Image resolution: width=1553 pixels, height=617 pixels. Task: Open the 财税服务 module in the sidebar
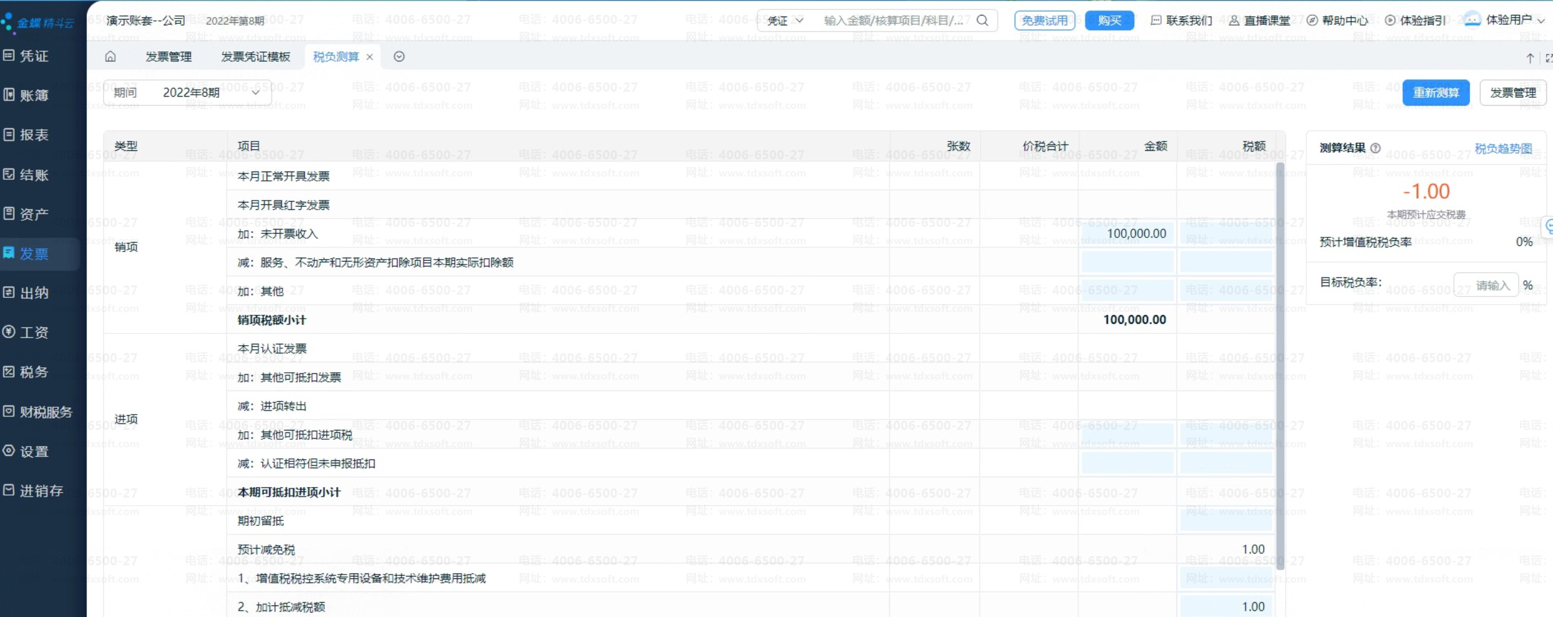(38, 412)
